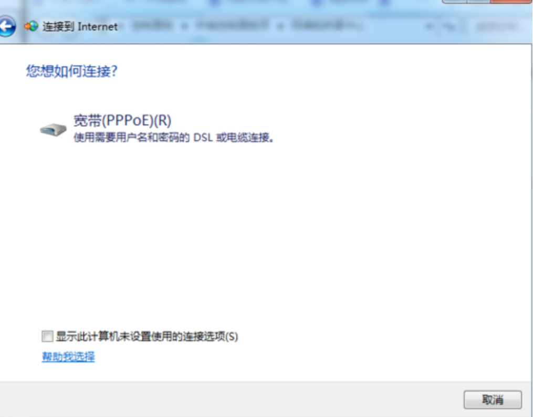The height and width of the screenshot is (417, 533).
Task: Click the gray footer bar beside 取消
Action: [231, 399]
